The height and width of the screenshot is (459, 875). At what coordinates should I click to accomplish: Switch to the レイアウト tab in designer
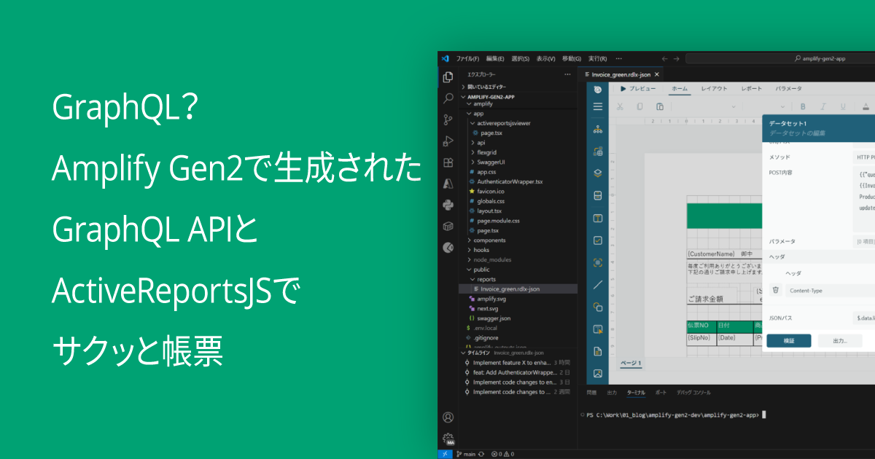(x=715, y=89)
